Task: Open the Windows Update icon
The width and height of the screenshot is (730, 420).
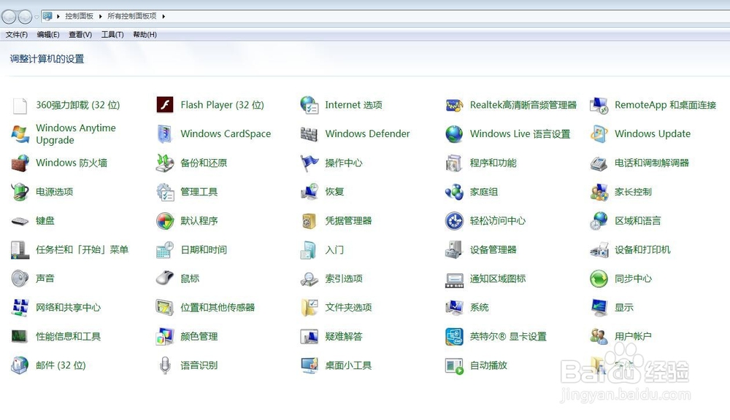Action: click(599, 134)
